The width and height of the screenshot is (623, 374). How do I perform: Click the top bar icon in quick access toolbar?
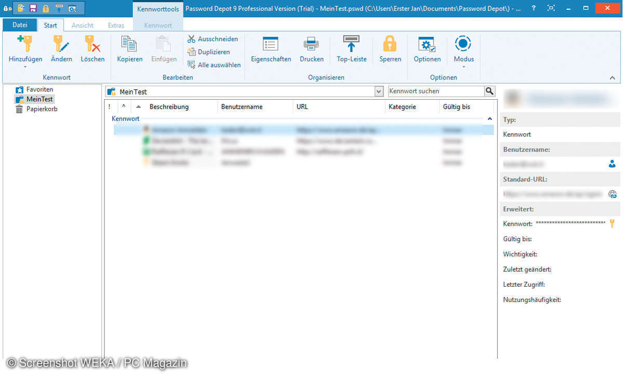pyautogui.click(x=59, y=8)
